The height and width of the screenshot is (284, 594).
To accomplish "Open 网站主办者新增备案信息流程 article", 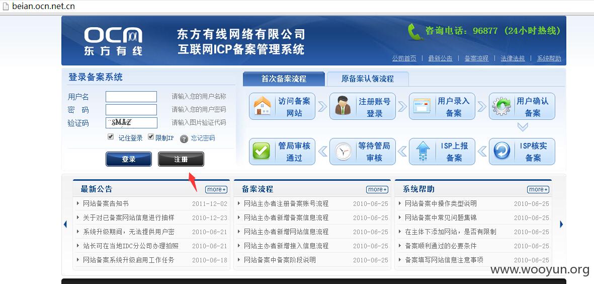I will [286, 218].
